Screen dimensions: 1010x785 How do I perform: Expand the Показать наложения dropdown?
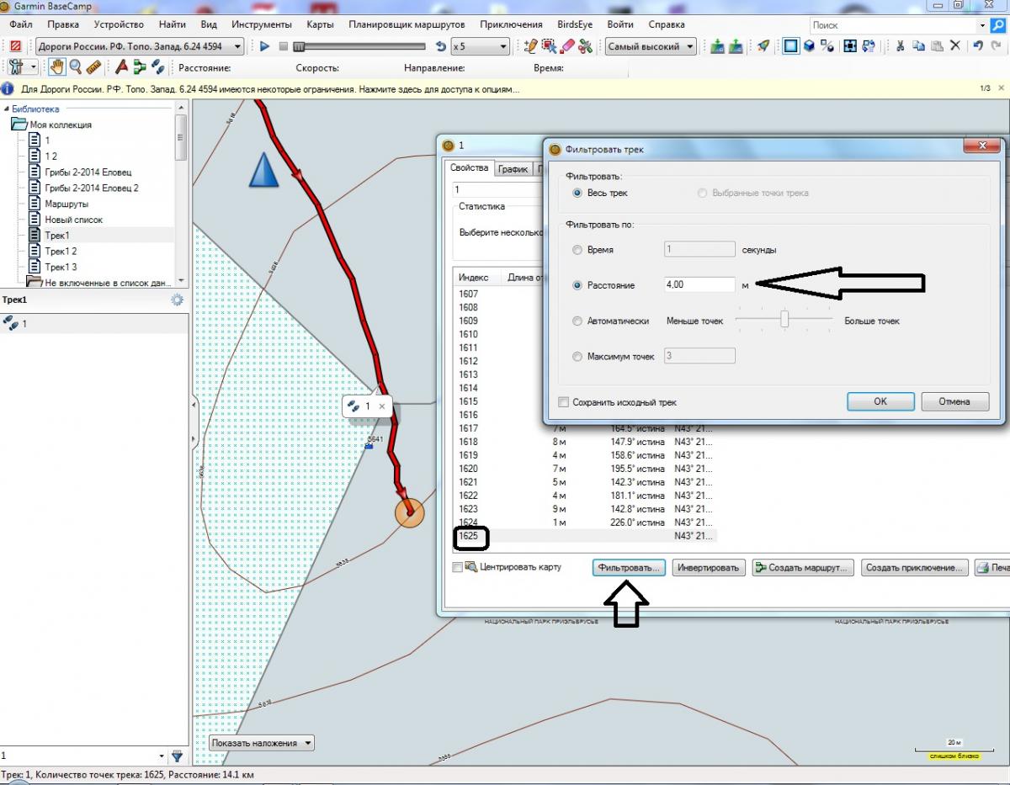point(261,743)
